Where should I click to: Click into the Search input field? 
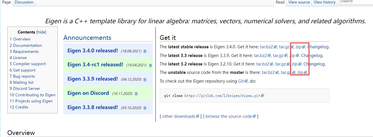(x=356, y=2)
